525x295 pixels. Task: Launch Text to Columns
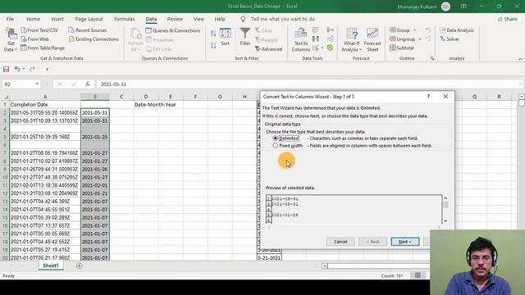[x=301, y=40]
